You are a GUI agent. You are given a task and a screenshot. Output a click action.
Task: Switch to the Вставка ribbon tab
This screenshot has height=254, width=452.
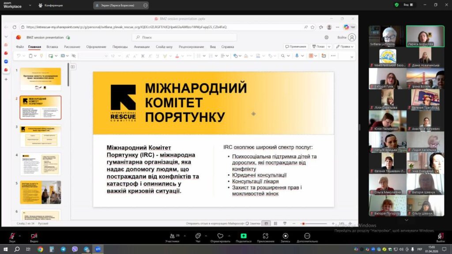pos(52,47)
